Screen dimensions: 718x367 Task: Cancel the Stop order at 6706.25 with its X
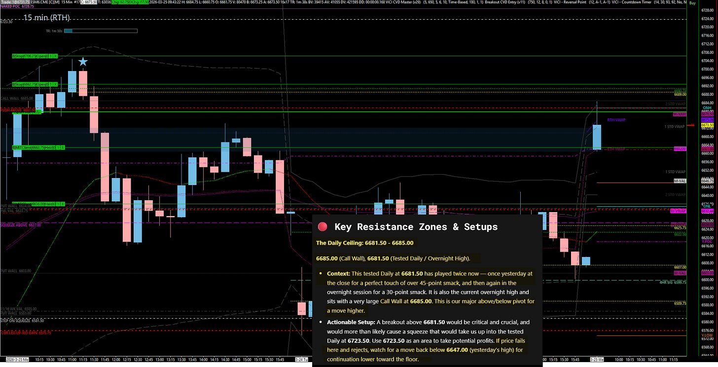point(56,56)
